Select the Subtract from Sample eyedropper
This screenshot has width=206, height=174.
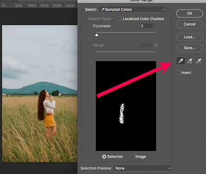(199, 61)
